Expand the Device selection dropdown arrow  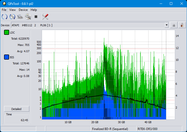click(x=167, y=25)
